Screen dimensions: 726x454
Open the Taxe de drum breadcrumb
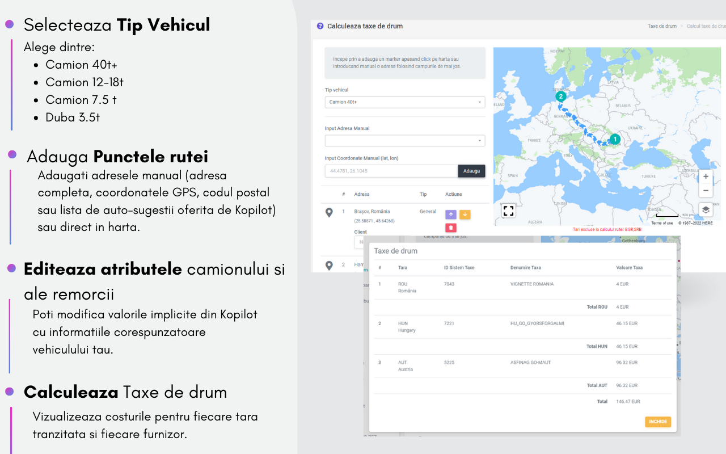point(662,26)
